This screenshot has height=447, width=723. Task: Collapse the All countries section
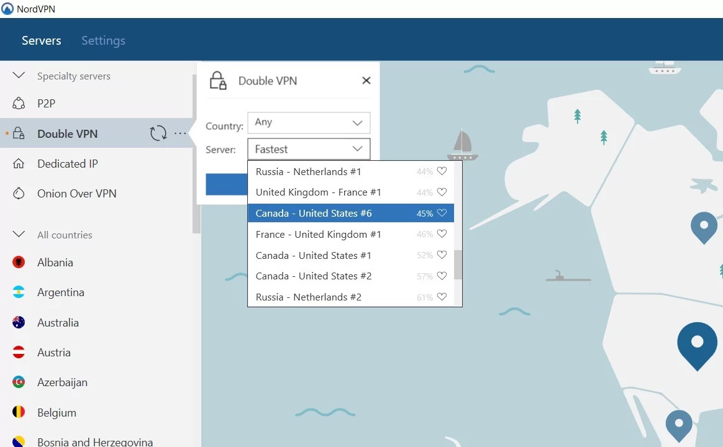pos(19,234)
